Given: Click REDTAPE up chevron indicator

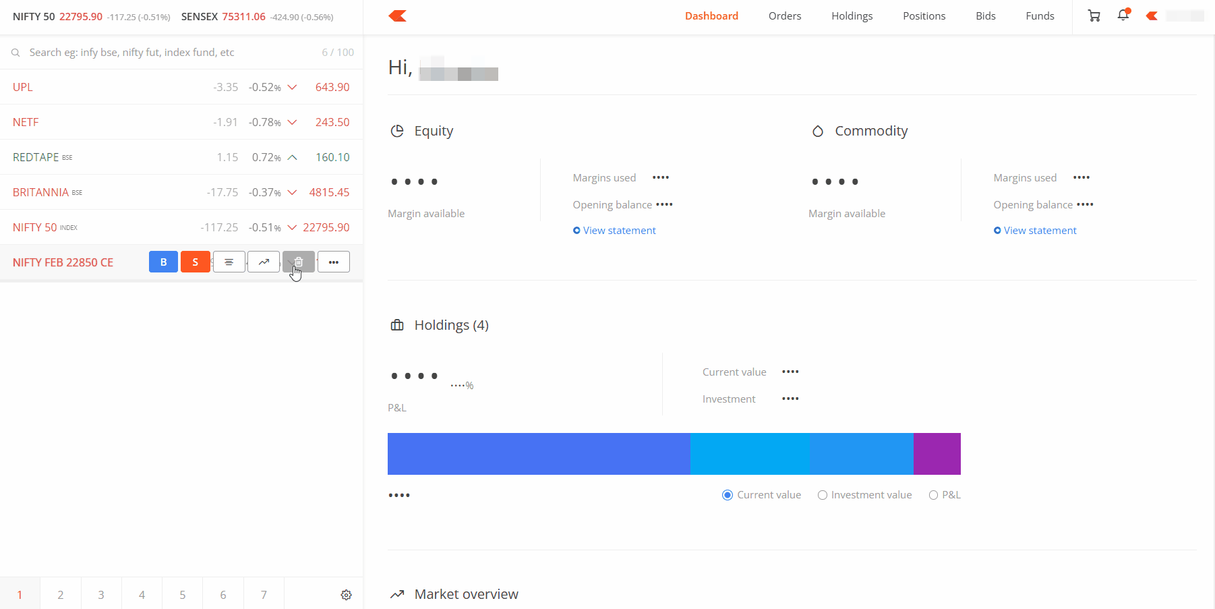Looking at the screenshot, I should click(292, 157).
